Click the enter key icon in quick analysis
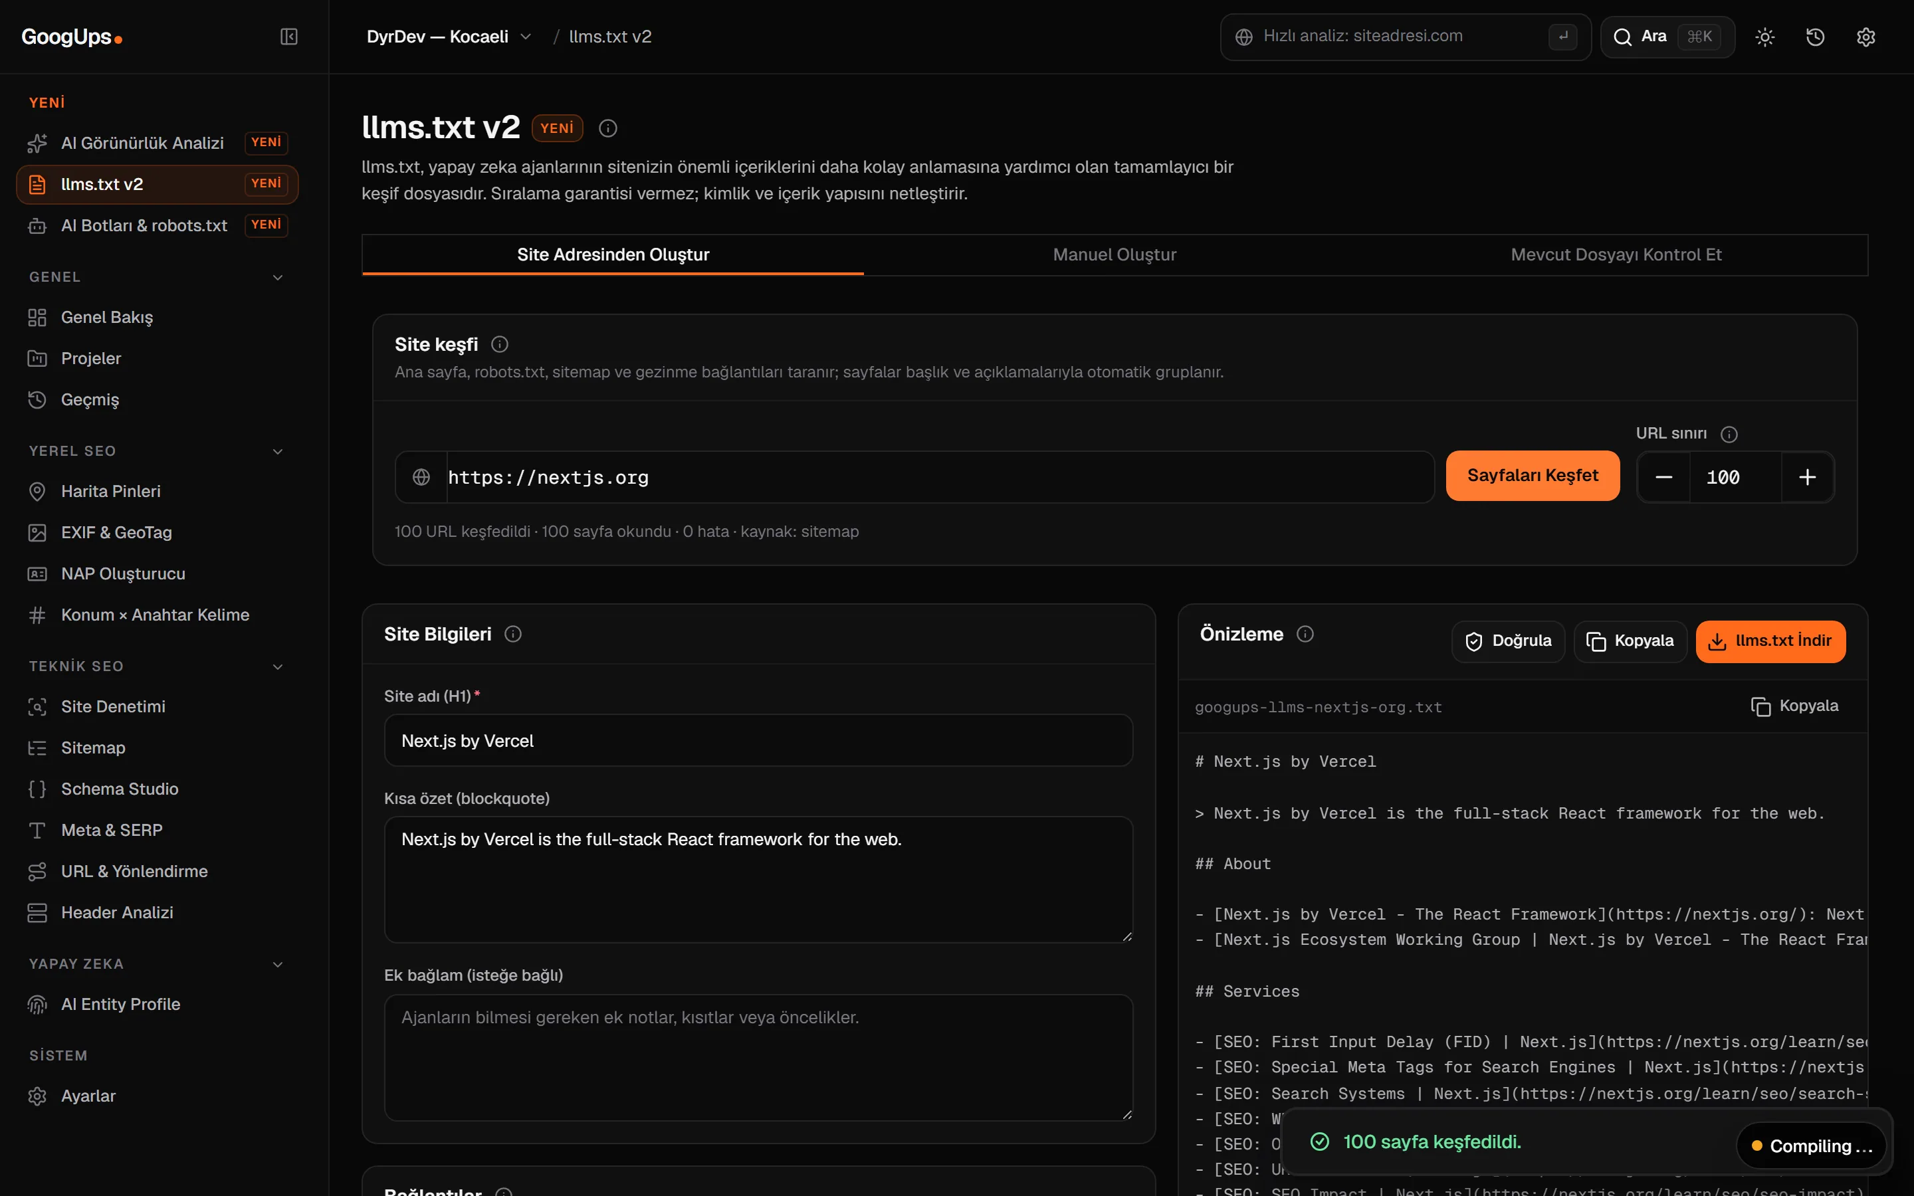 point(1563,37)
